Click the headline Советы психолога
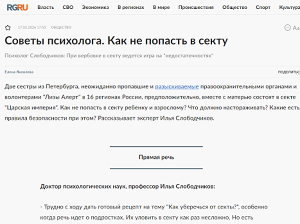The height and width of the screenshot is (224, 300). (116, 41)
